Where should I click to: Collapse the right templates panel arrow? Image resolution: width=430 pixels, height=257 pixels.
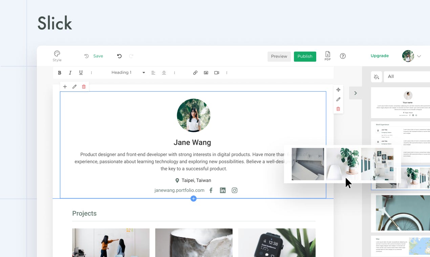click(355, 93)
